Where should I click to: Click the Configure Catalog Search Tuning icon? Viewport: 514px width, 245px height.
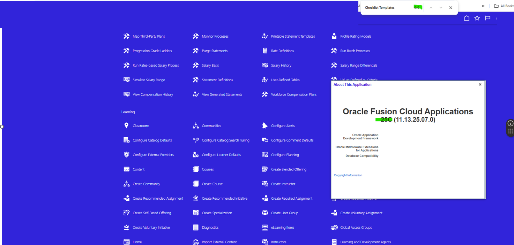(195, 140)
